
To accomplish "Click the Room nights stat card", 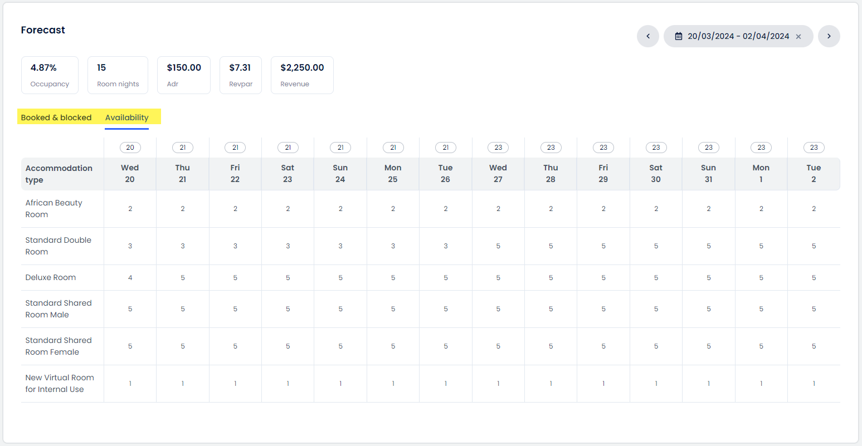I will [x=118, y=75].
